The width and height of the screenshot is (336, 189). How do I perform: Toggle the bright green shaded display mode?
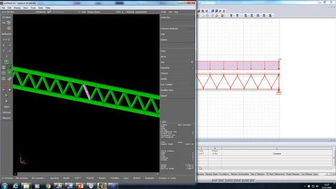click(9, 73)
